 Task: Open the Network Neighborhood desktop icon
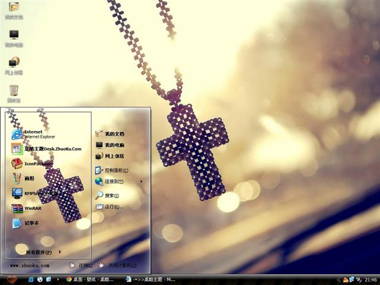point(14,65)
